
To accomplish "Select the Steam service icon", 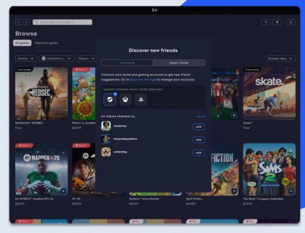I will tap(110, 100).
